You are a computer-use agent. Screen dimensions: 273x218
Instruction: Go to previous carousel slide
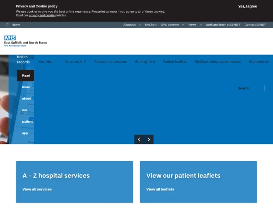pyautogui.click(x=139, y=139)
